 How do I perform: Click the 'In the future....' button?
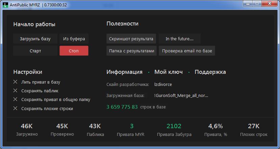[x=179, y=39]
